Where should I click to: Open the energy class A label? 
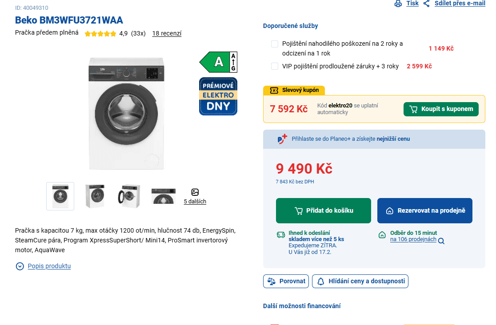[218, 62]
